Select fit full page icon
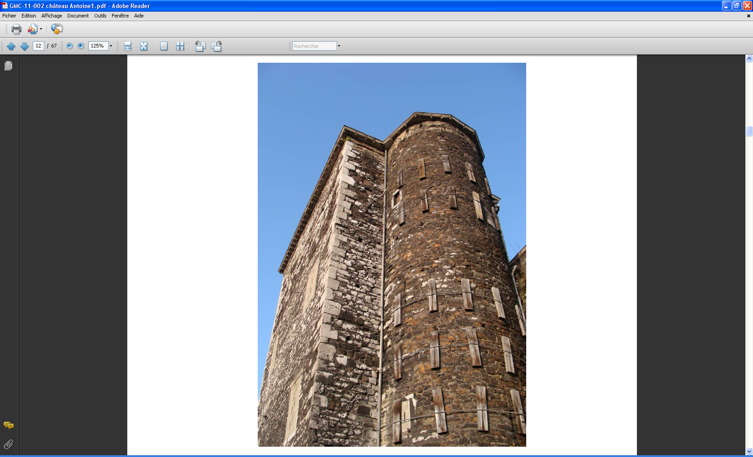753x457 pixels. pos(144,46)
